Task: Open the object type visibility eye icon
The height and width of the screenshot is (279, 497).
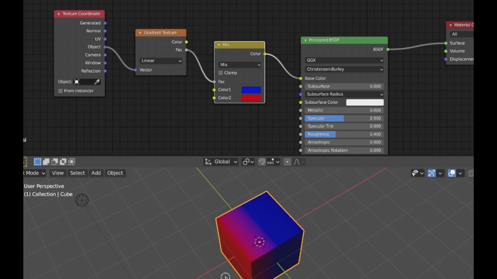Action: click(418, 173)
